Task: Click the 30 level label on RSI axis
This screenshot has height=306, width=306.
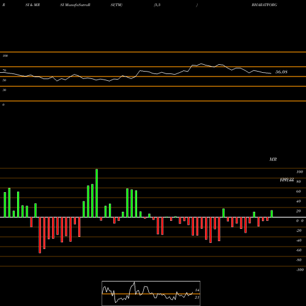Action: coord(4,90)
